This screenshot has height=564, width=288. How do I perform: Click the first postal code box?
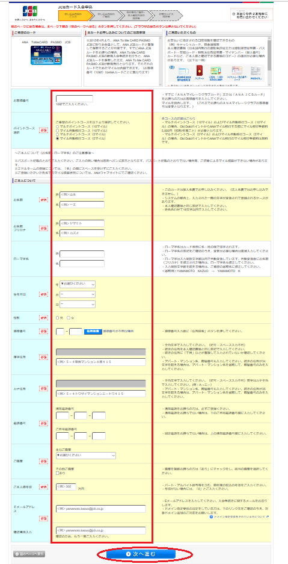[60, 331]
